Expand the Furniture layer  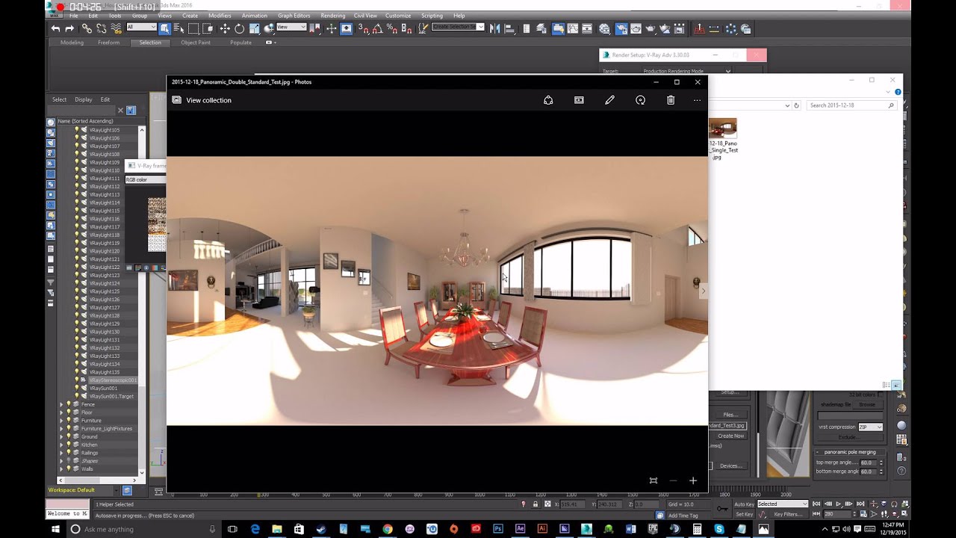(x=61, y=421)
